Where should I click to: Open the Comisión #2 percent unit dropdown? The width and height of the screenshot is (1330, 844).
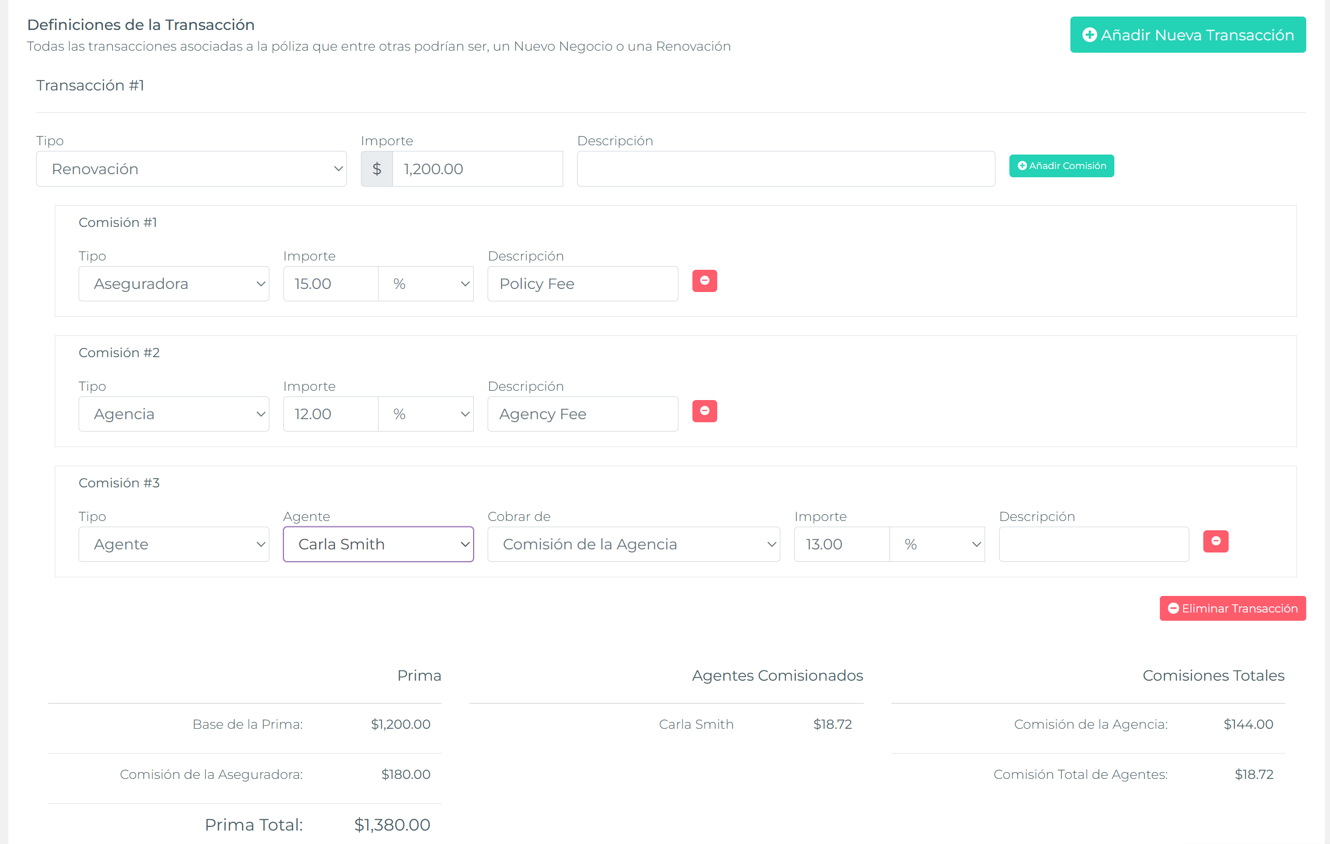(x=426, y=414)
